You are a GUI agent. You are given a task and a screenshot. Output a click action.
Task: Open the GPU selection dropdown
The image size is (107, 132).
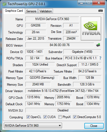[x=33, y=126]
